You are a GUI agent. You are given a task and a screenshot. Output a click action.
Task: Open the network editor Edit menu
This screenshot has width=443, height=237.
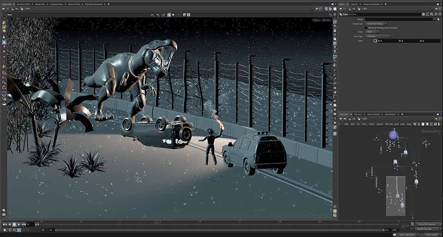(x=353, y=124)
